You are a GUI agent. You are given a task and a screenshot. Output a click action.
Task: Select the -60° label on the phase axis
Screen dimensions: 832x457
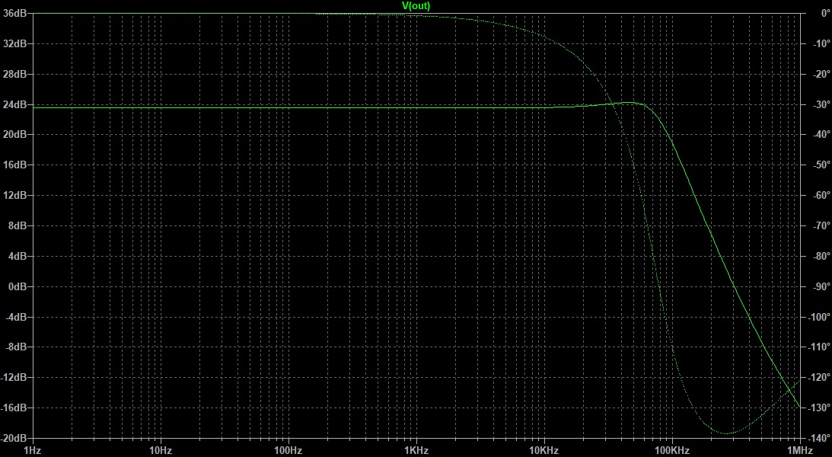point(818,196)
